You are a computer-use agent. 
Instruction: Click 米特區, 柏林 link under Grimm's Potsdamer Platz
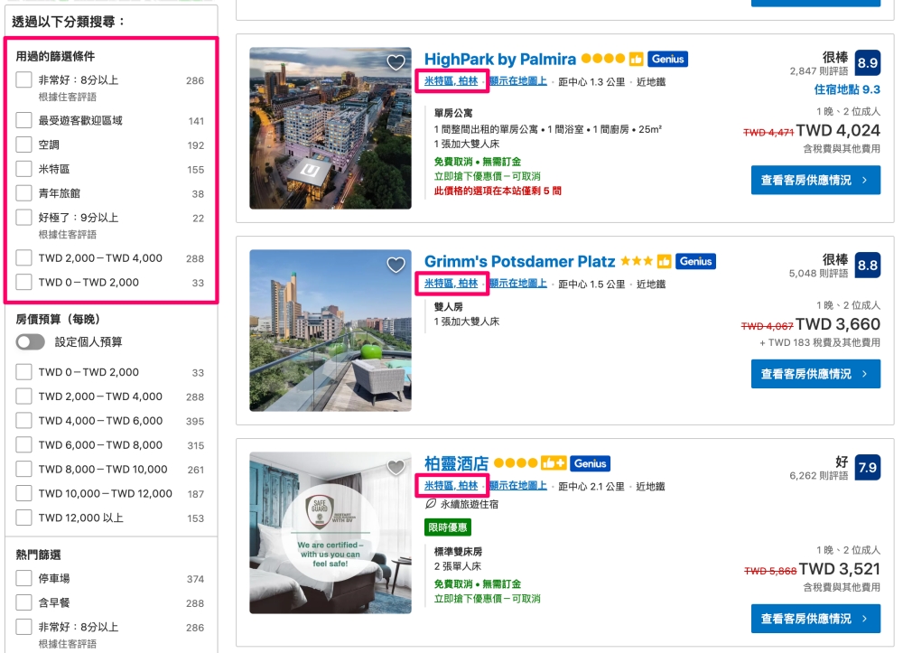point(451,284)
